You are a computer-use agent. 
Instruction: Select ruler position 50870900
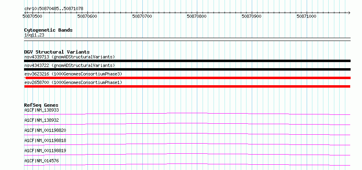252,16
